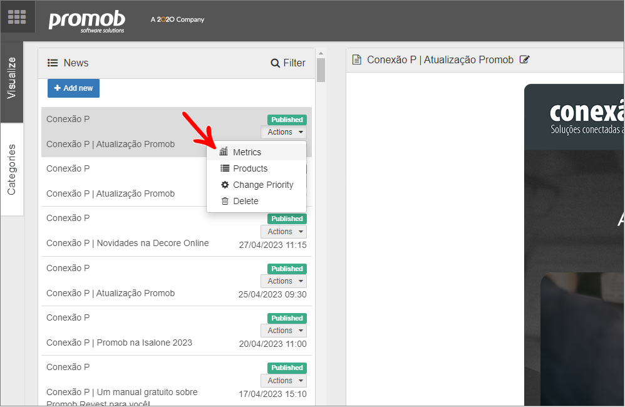Select Delete in the Actions dropdown
625x407 pixels.
tap(256, 201)
